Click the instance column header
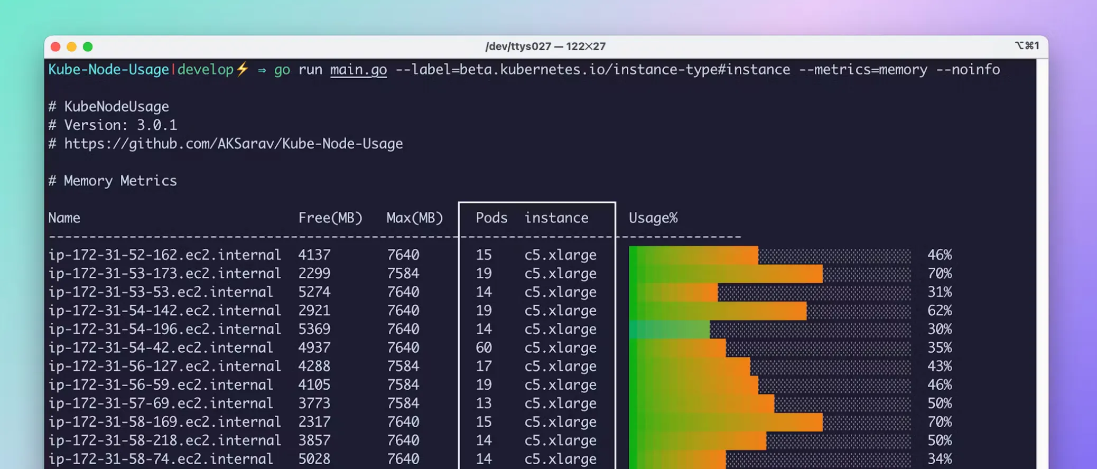The image size is (1097, 469). (x=556, y=218)
